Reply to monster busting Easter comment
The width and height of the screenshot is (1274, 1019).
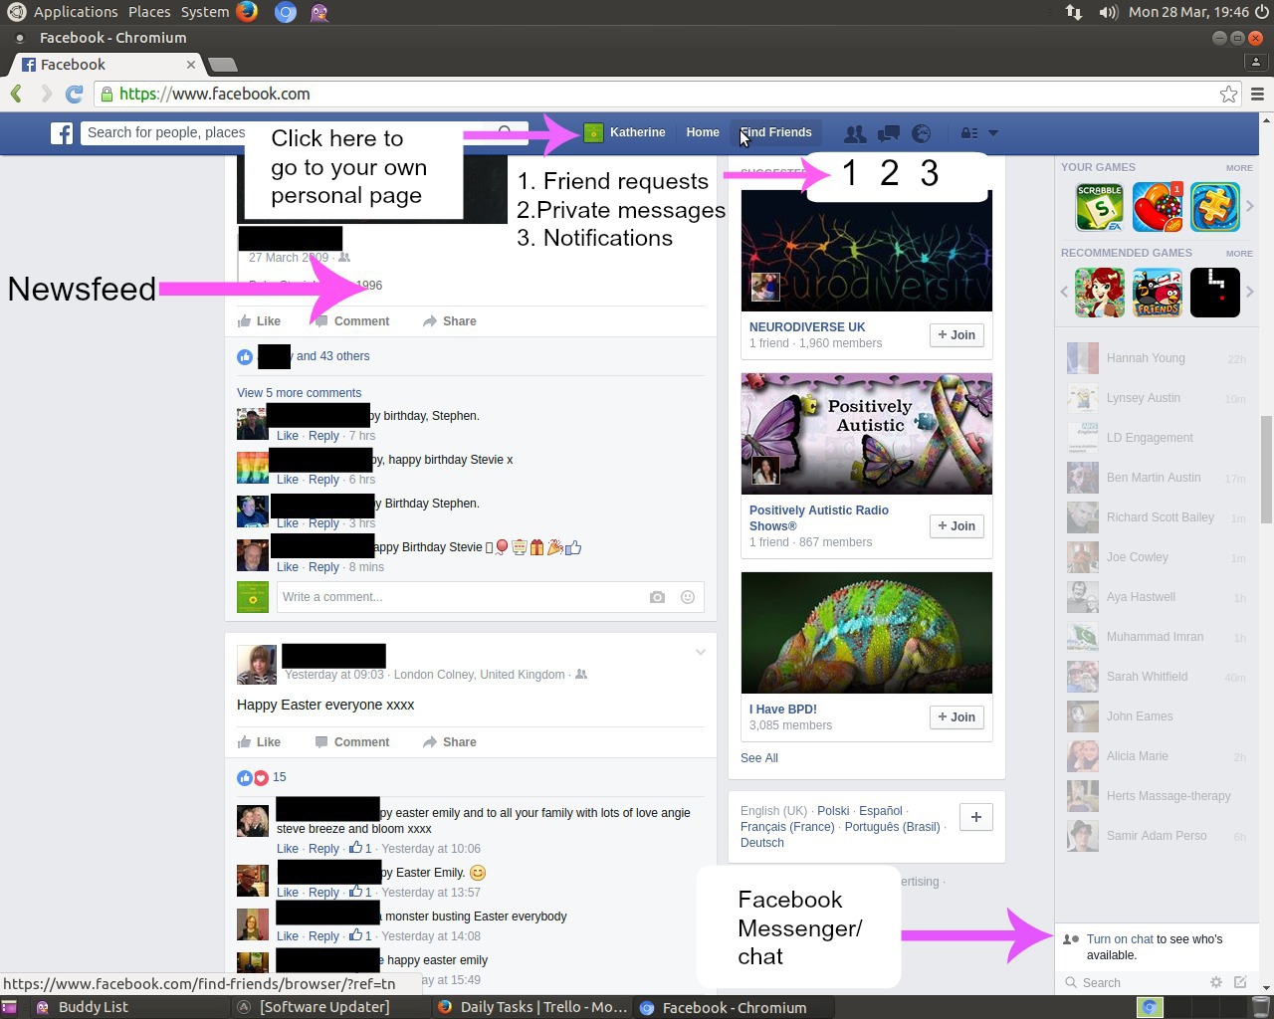323,936
